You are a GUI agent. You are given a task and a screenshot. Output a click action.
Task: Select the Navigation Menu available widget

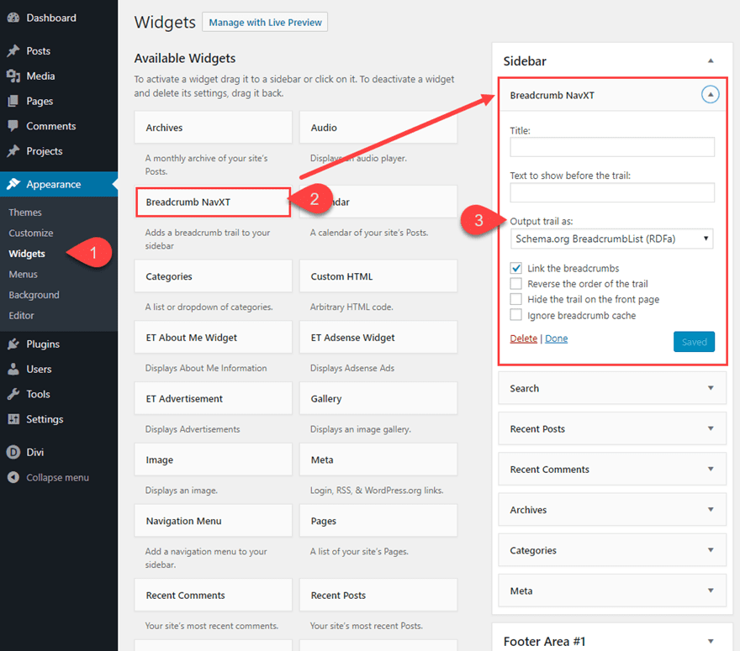click(214, 521)
